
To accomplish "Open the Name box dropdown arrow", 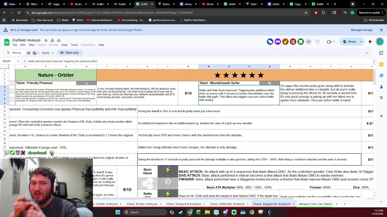I will point(18,61).
